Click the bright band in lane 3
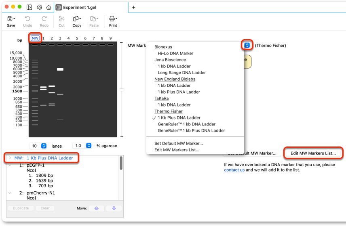This screenshot has width=346, height=226. point(60,69)
